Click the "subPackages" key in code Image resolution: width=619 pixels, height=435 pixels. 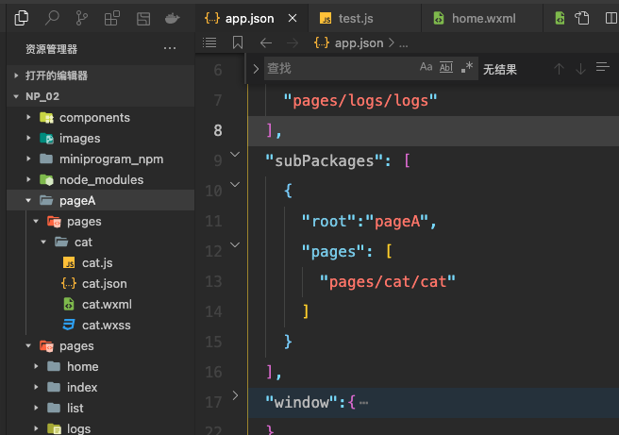point(324,160)
